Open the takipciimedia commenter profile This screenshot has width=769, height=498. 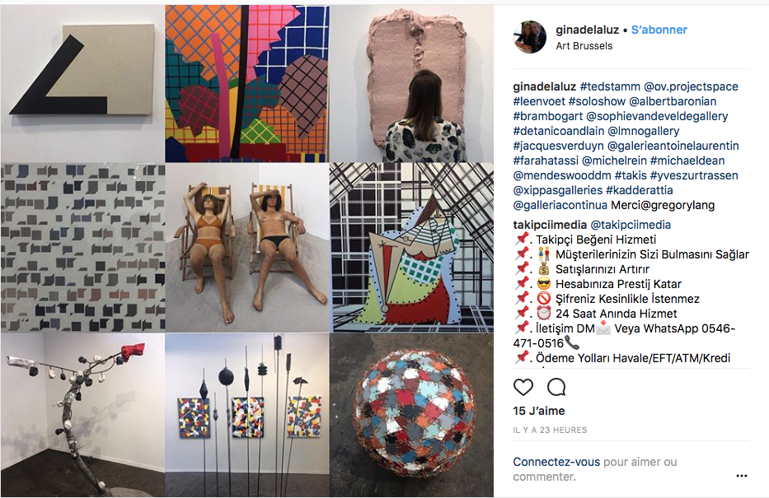point(550,225)
